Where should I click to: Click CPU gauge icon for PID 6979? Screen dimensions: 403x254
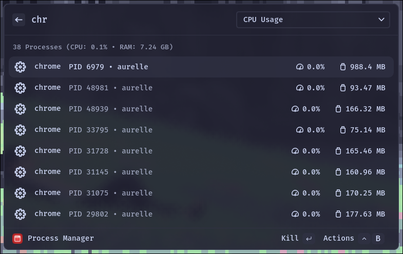pyautogui.click(x=300, y=67)
